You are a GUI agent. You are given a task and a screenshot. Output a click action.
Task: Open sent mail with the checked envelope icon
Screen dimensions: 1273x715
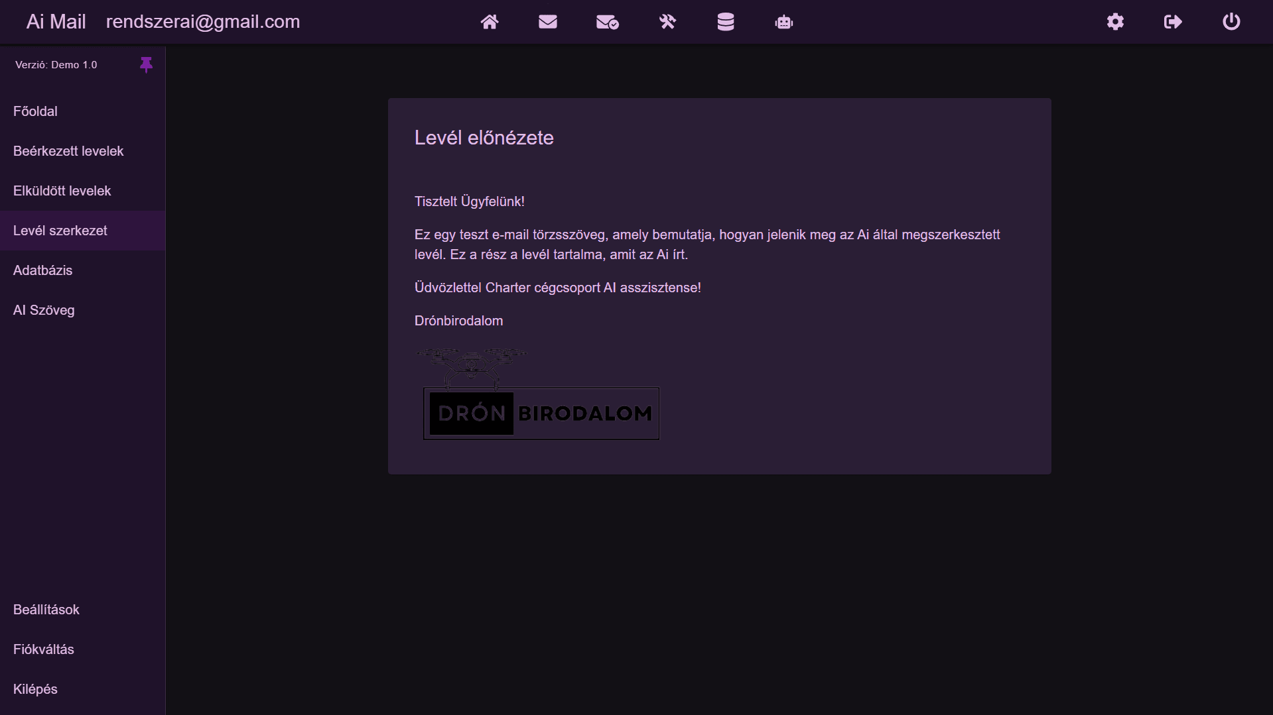pyautogui.click(x=607, y=22)
